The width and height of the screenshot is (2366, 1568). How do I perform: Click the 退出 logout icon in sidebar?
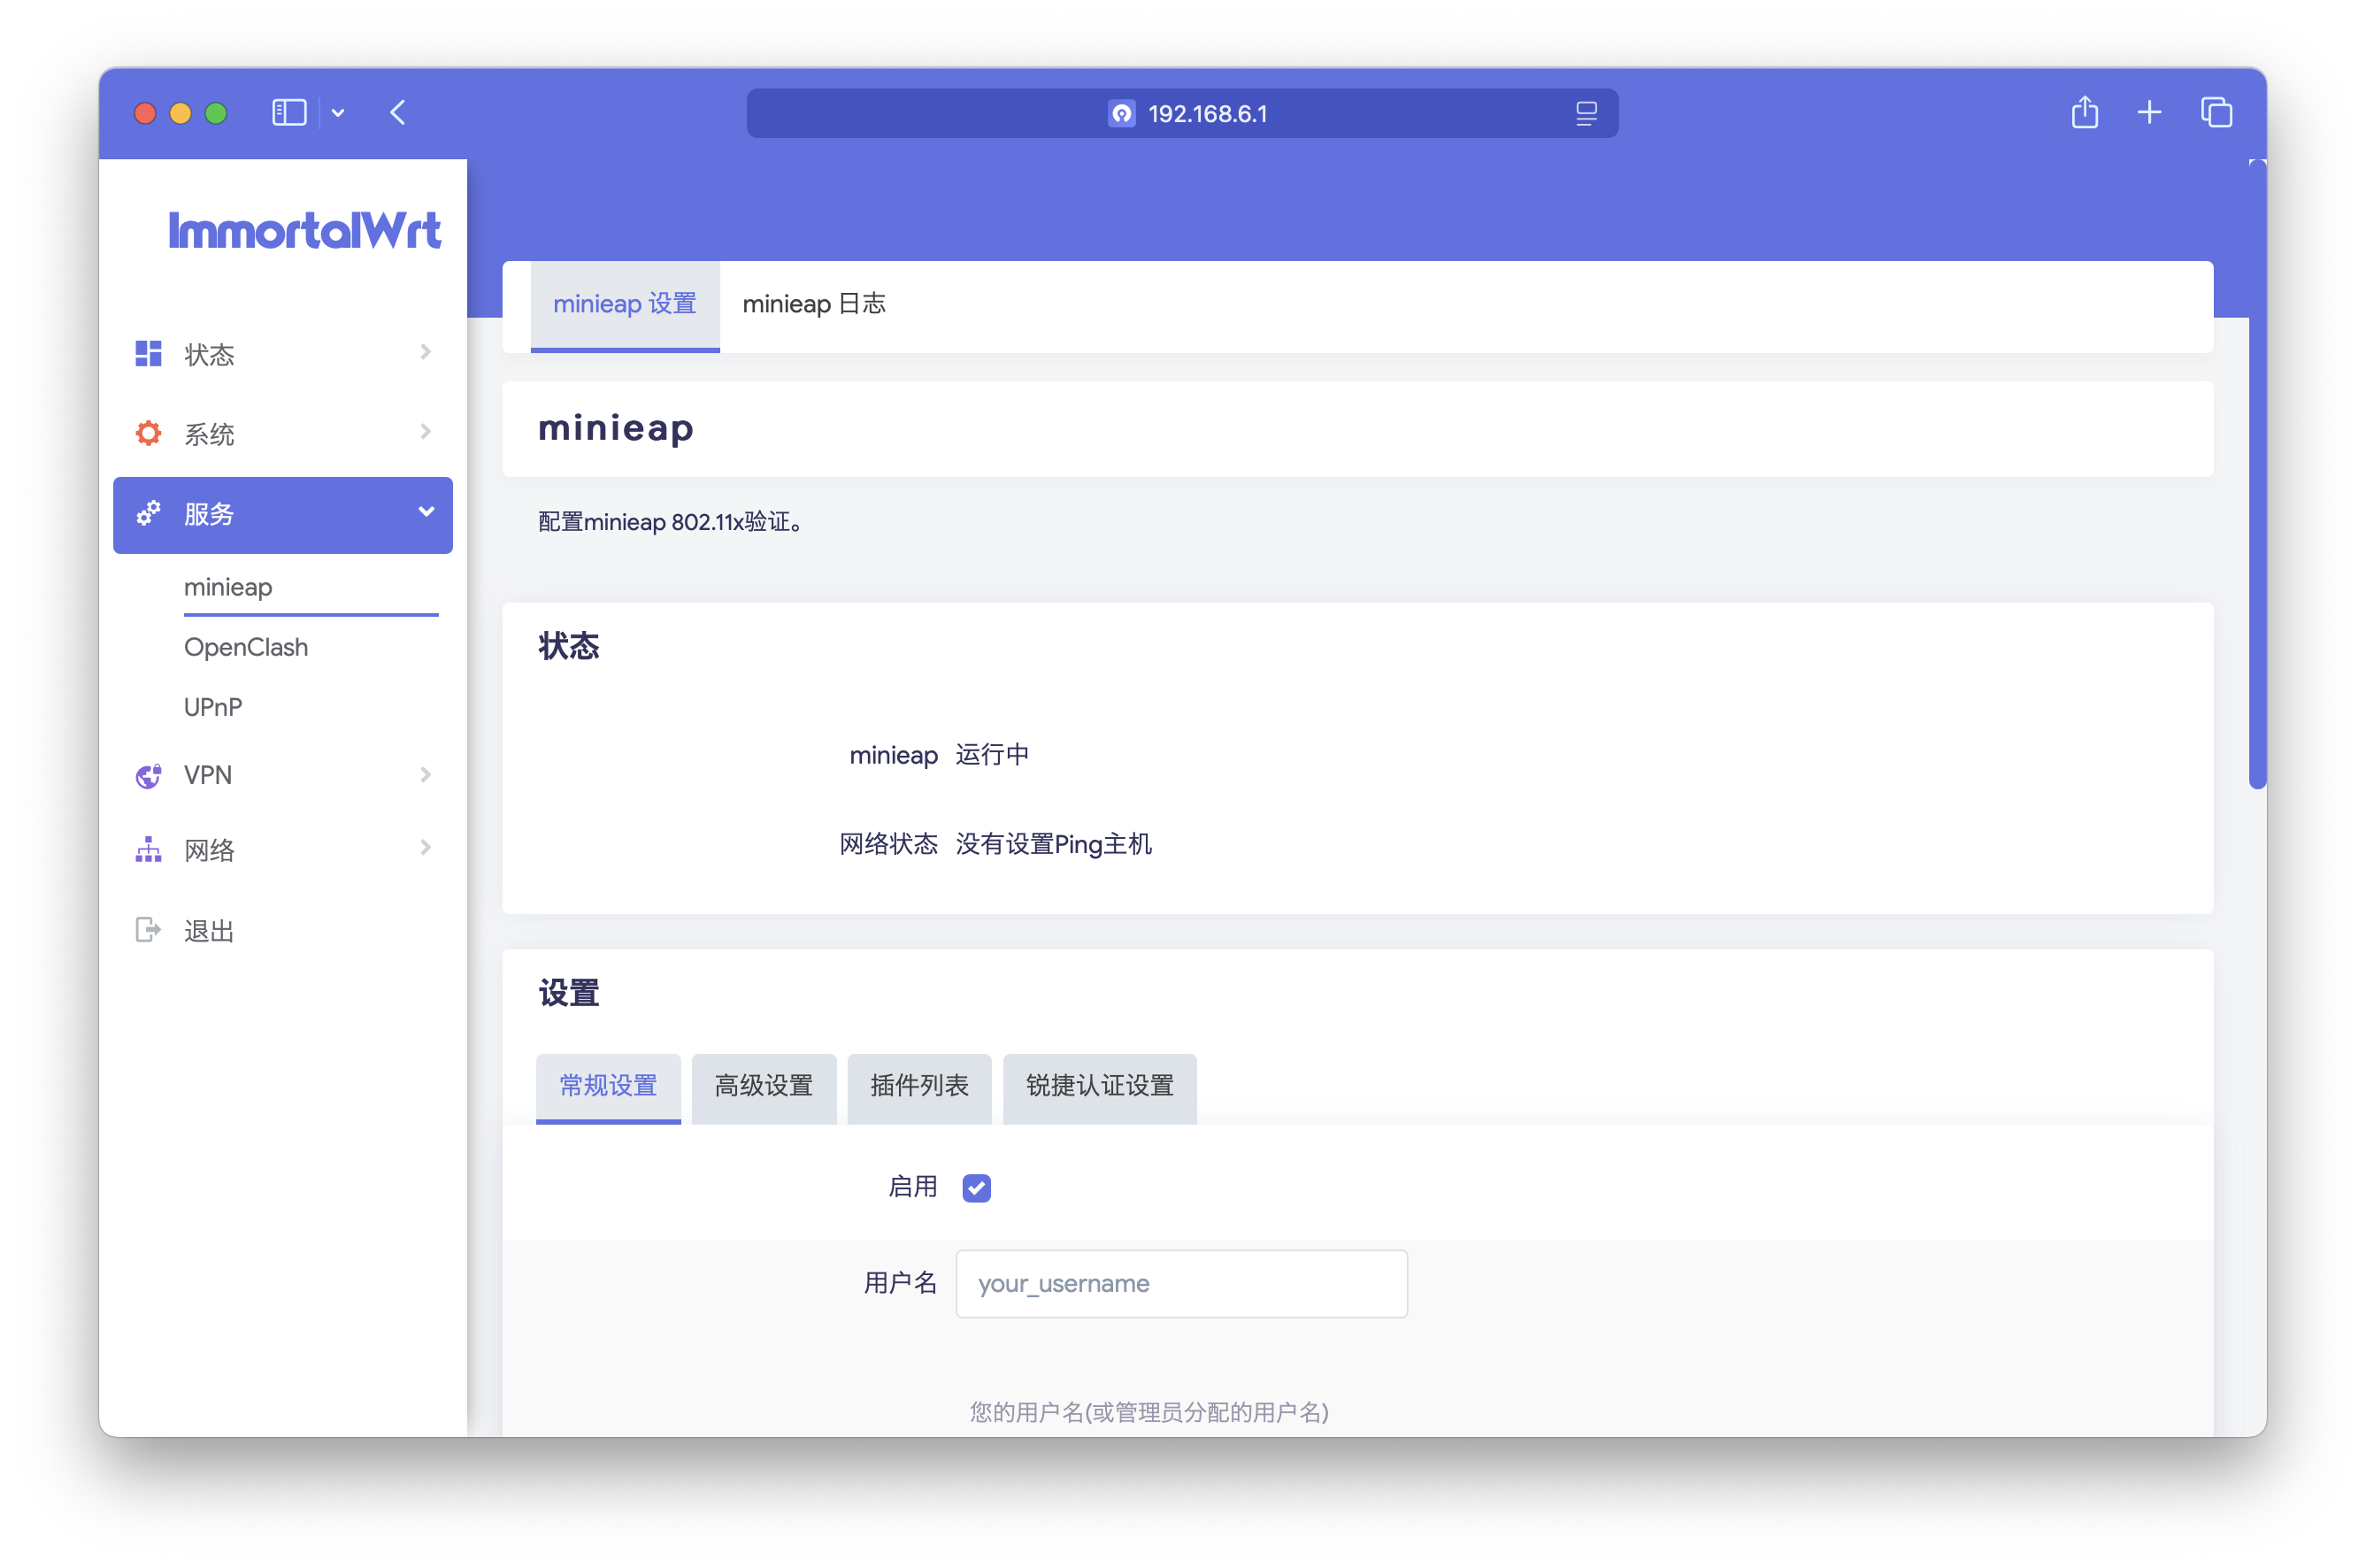point(148,930)
